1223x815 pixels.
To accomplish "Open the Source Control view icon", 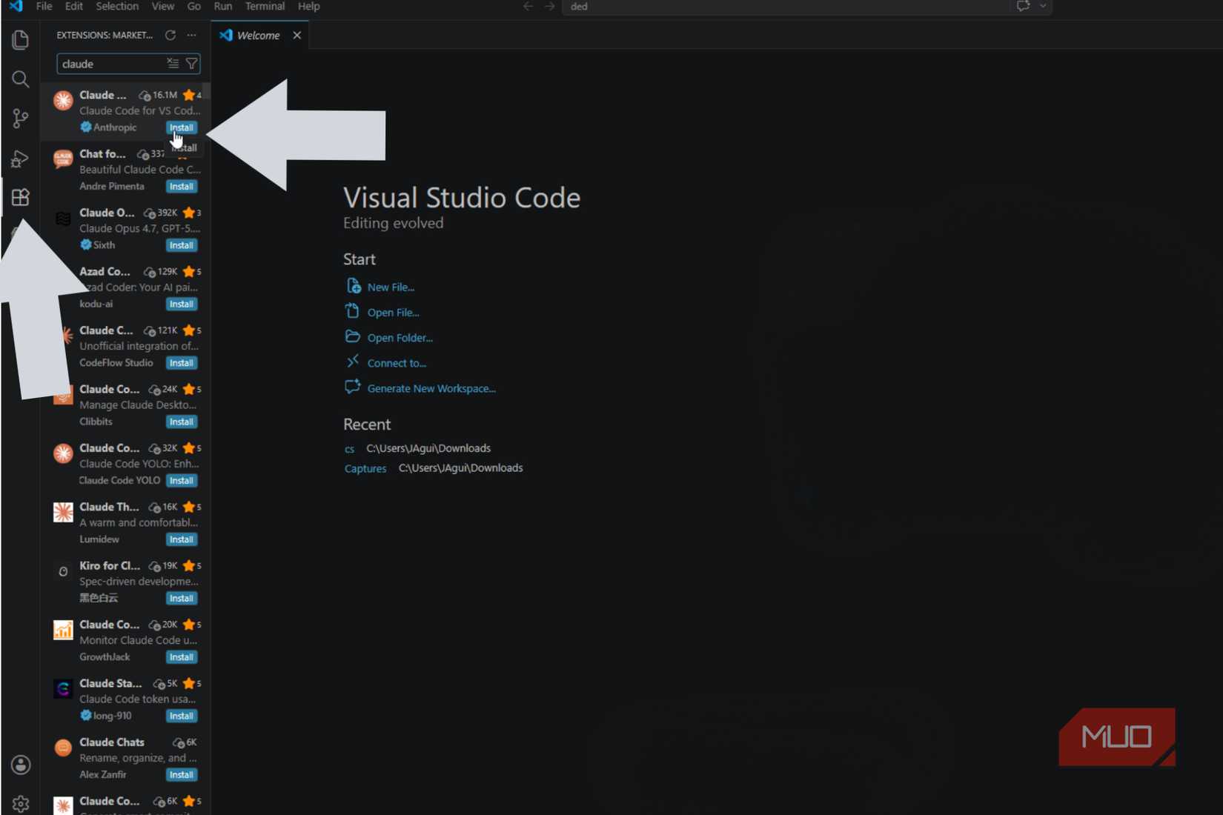I will 20,118.
